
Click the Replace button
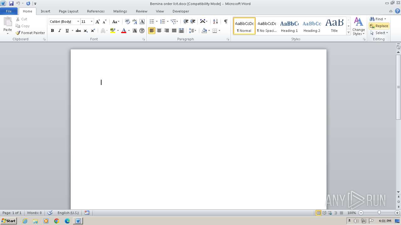tap(379, 26)
